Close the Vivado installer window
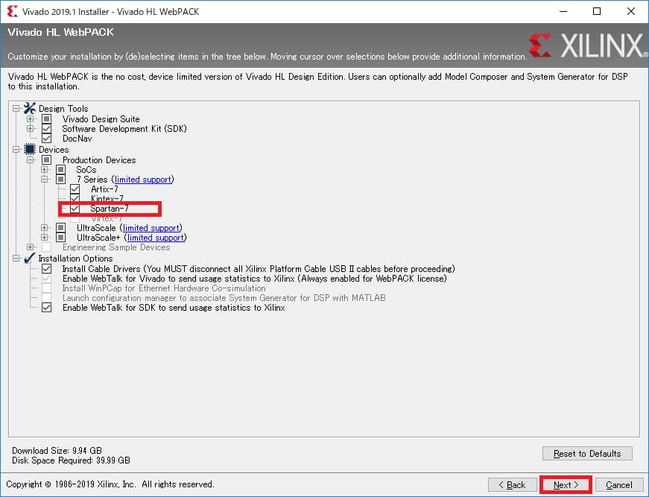This screenshot has width=649, height=497. 631,11
